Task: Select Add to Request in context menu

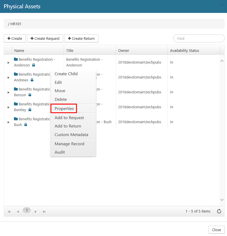Action: click(x=69, y=118)
